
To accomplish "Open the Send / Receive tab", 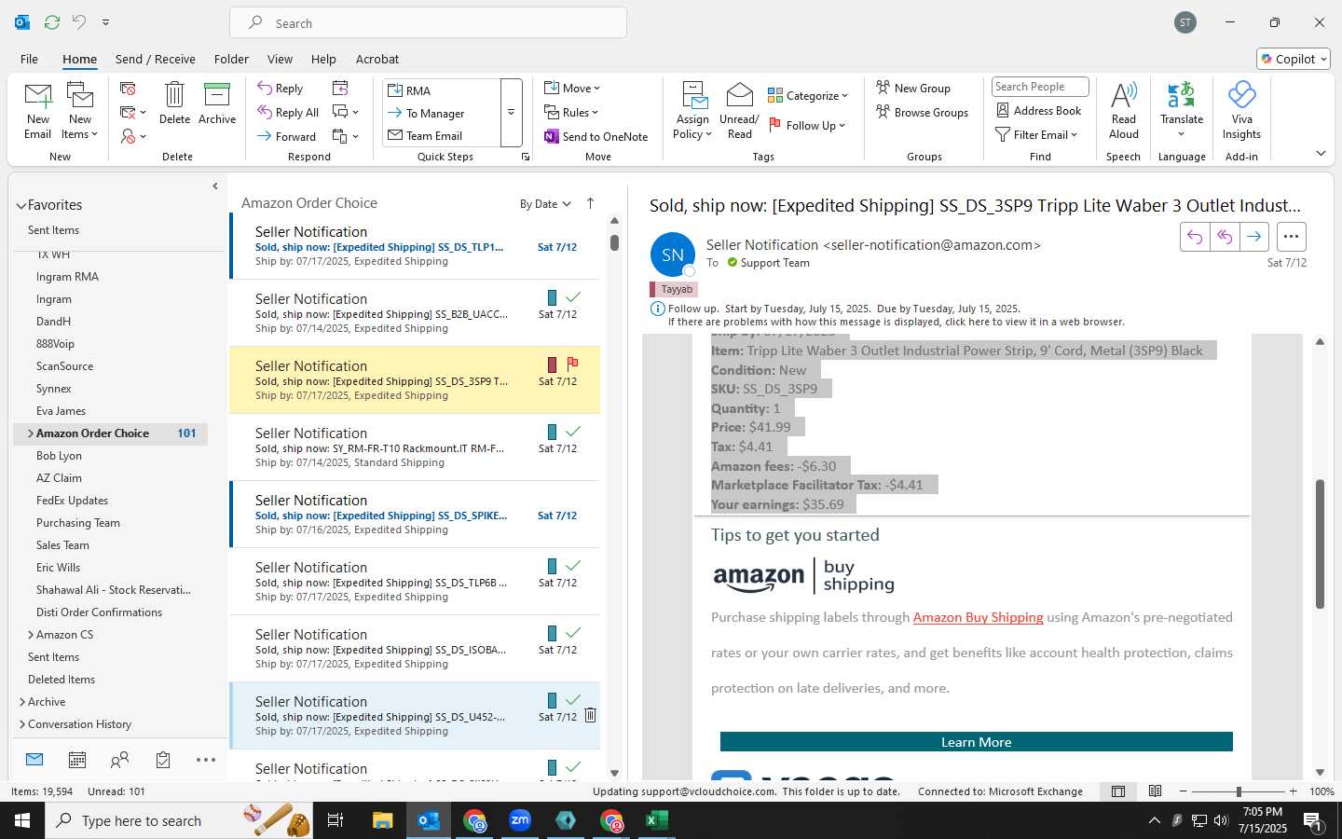I will pyautogui.click(x=155, y=59).
